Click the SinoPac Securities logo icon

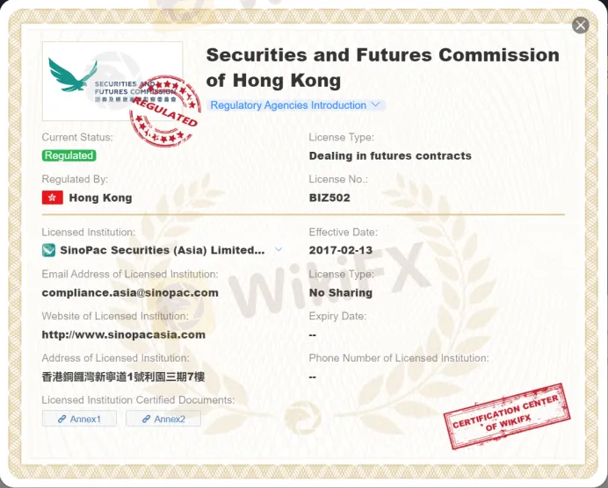coord(48,250)
